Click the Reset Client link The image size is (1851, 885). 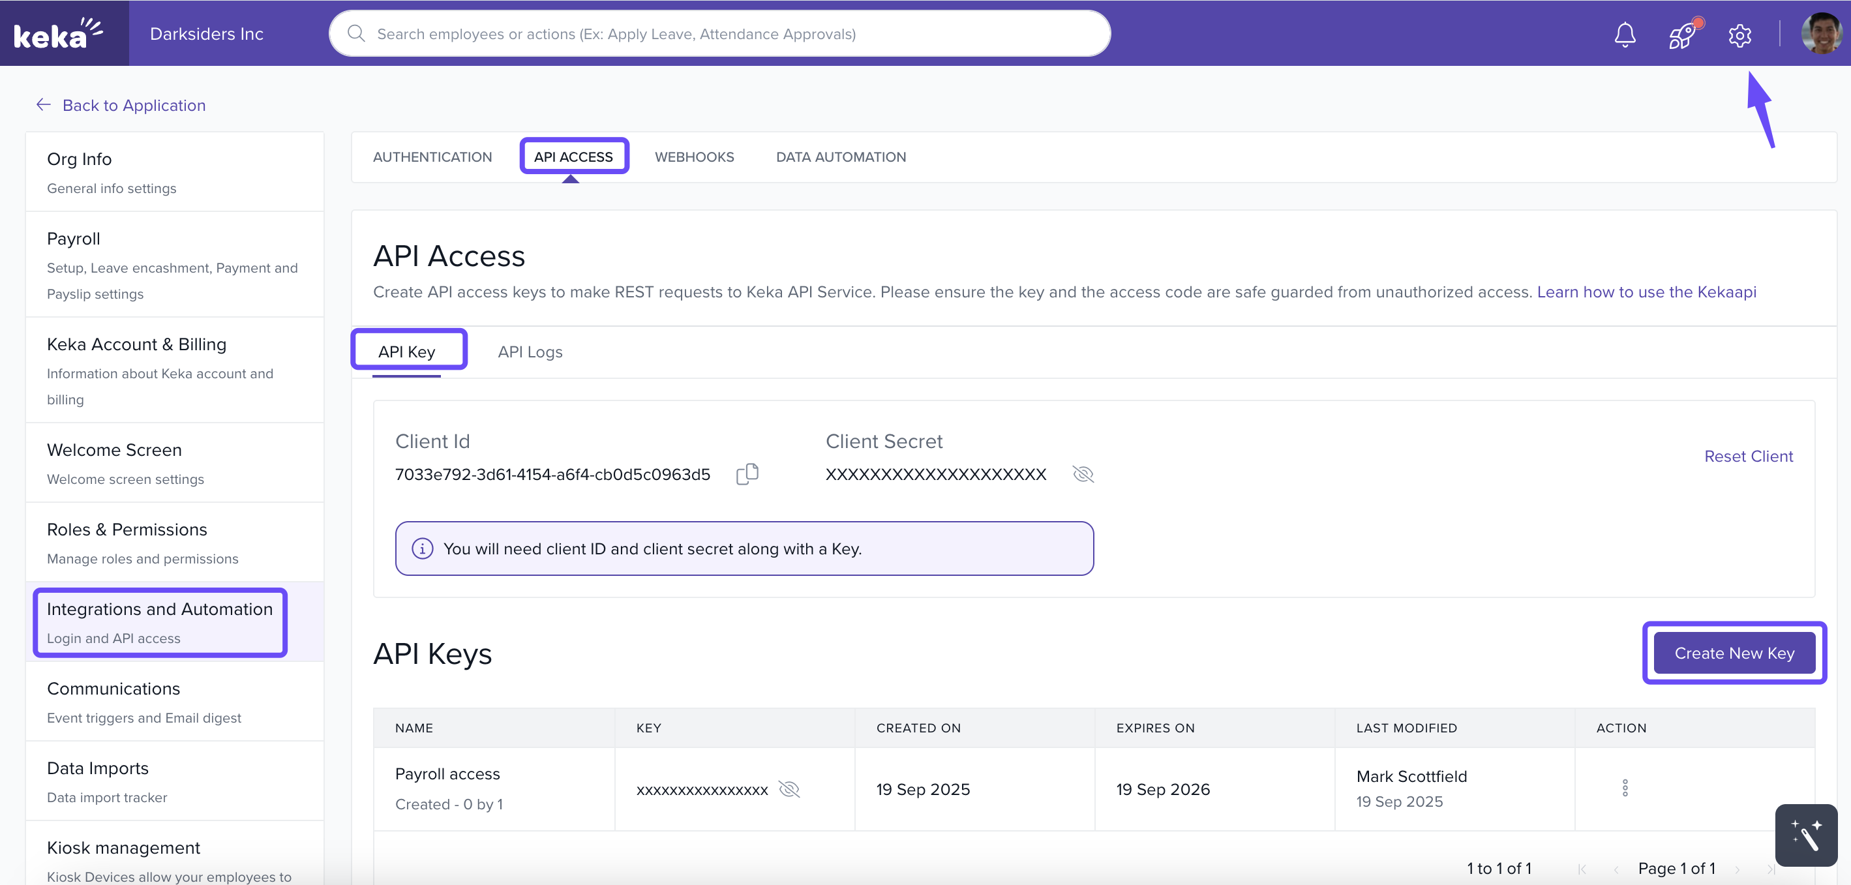[x=1748, y=456]
